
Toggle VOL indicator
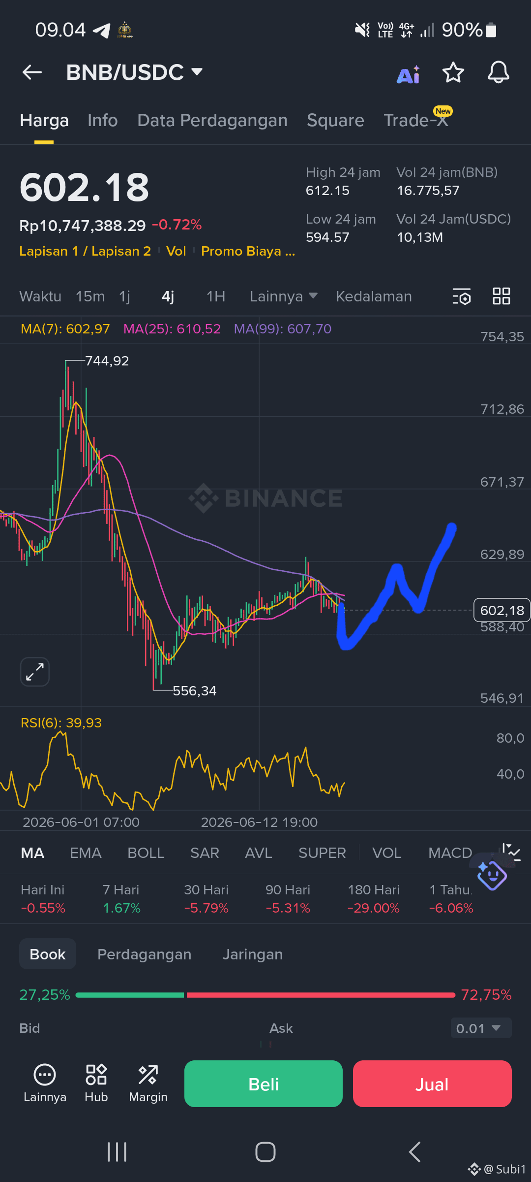[x=387, y=853]
